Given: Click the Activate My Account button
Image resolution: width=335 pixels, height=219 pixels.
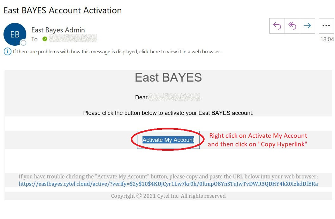Looking at the screenshot, I should pos(168,140).
